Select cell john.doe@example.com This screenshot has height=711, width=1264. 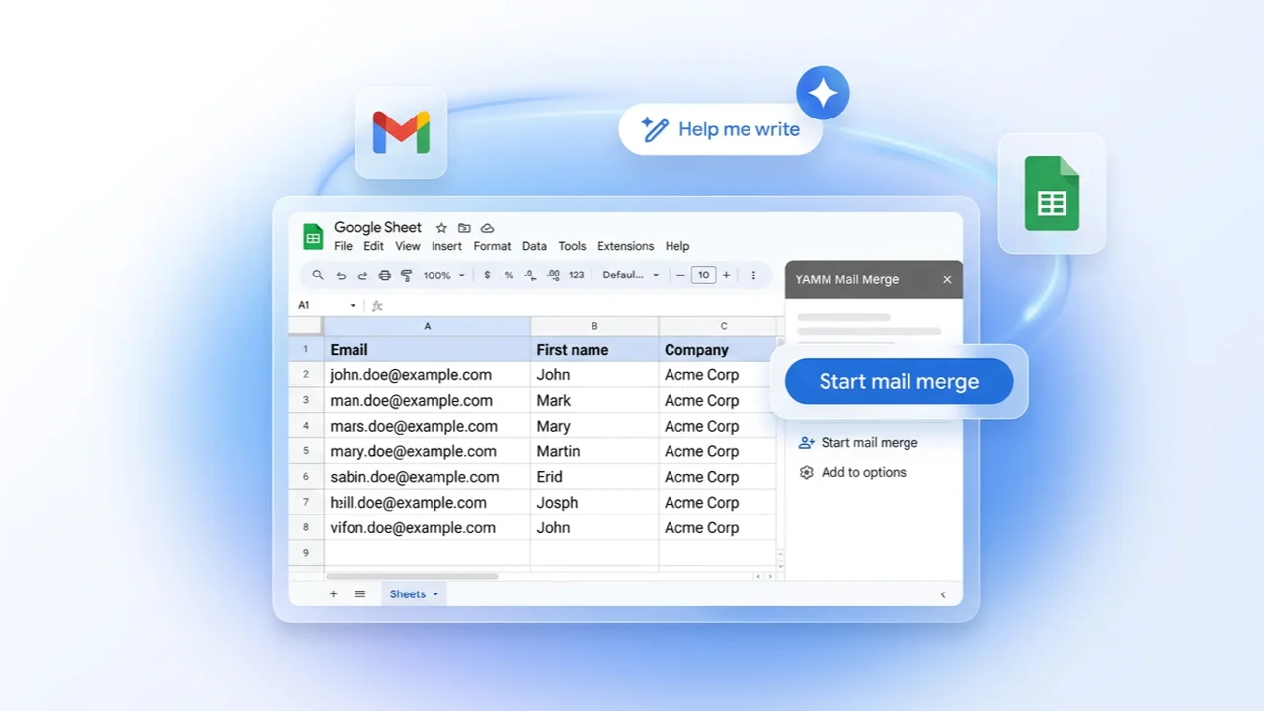click(428, 375)
